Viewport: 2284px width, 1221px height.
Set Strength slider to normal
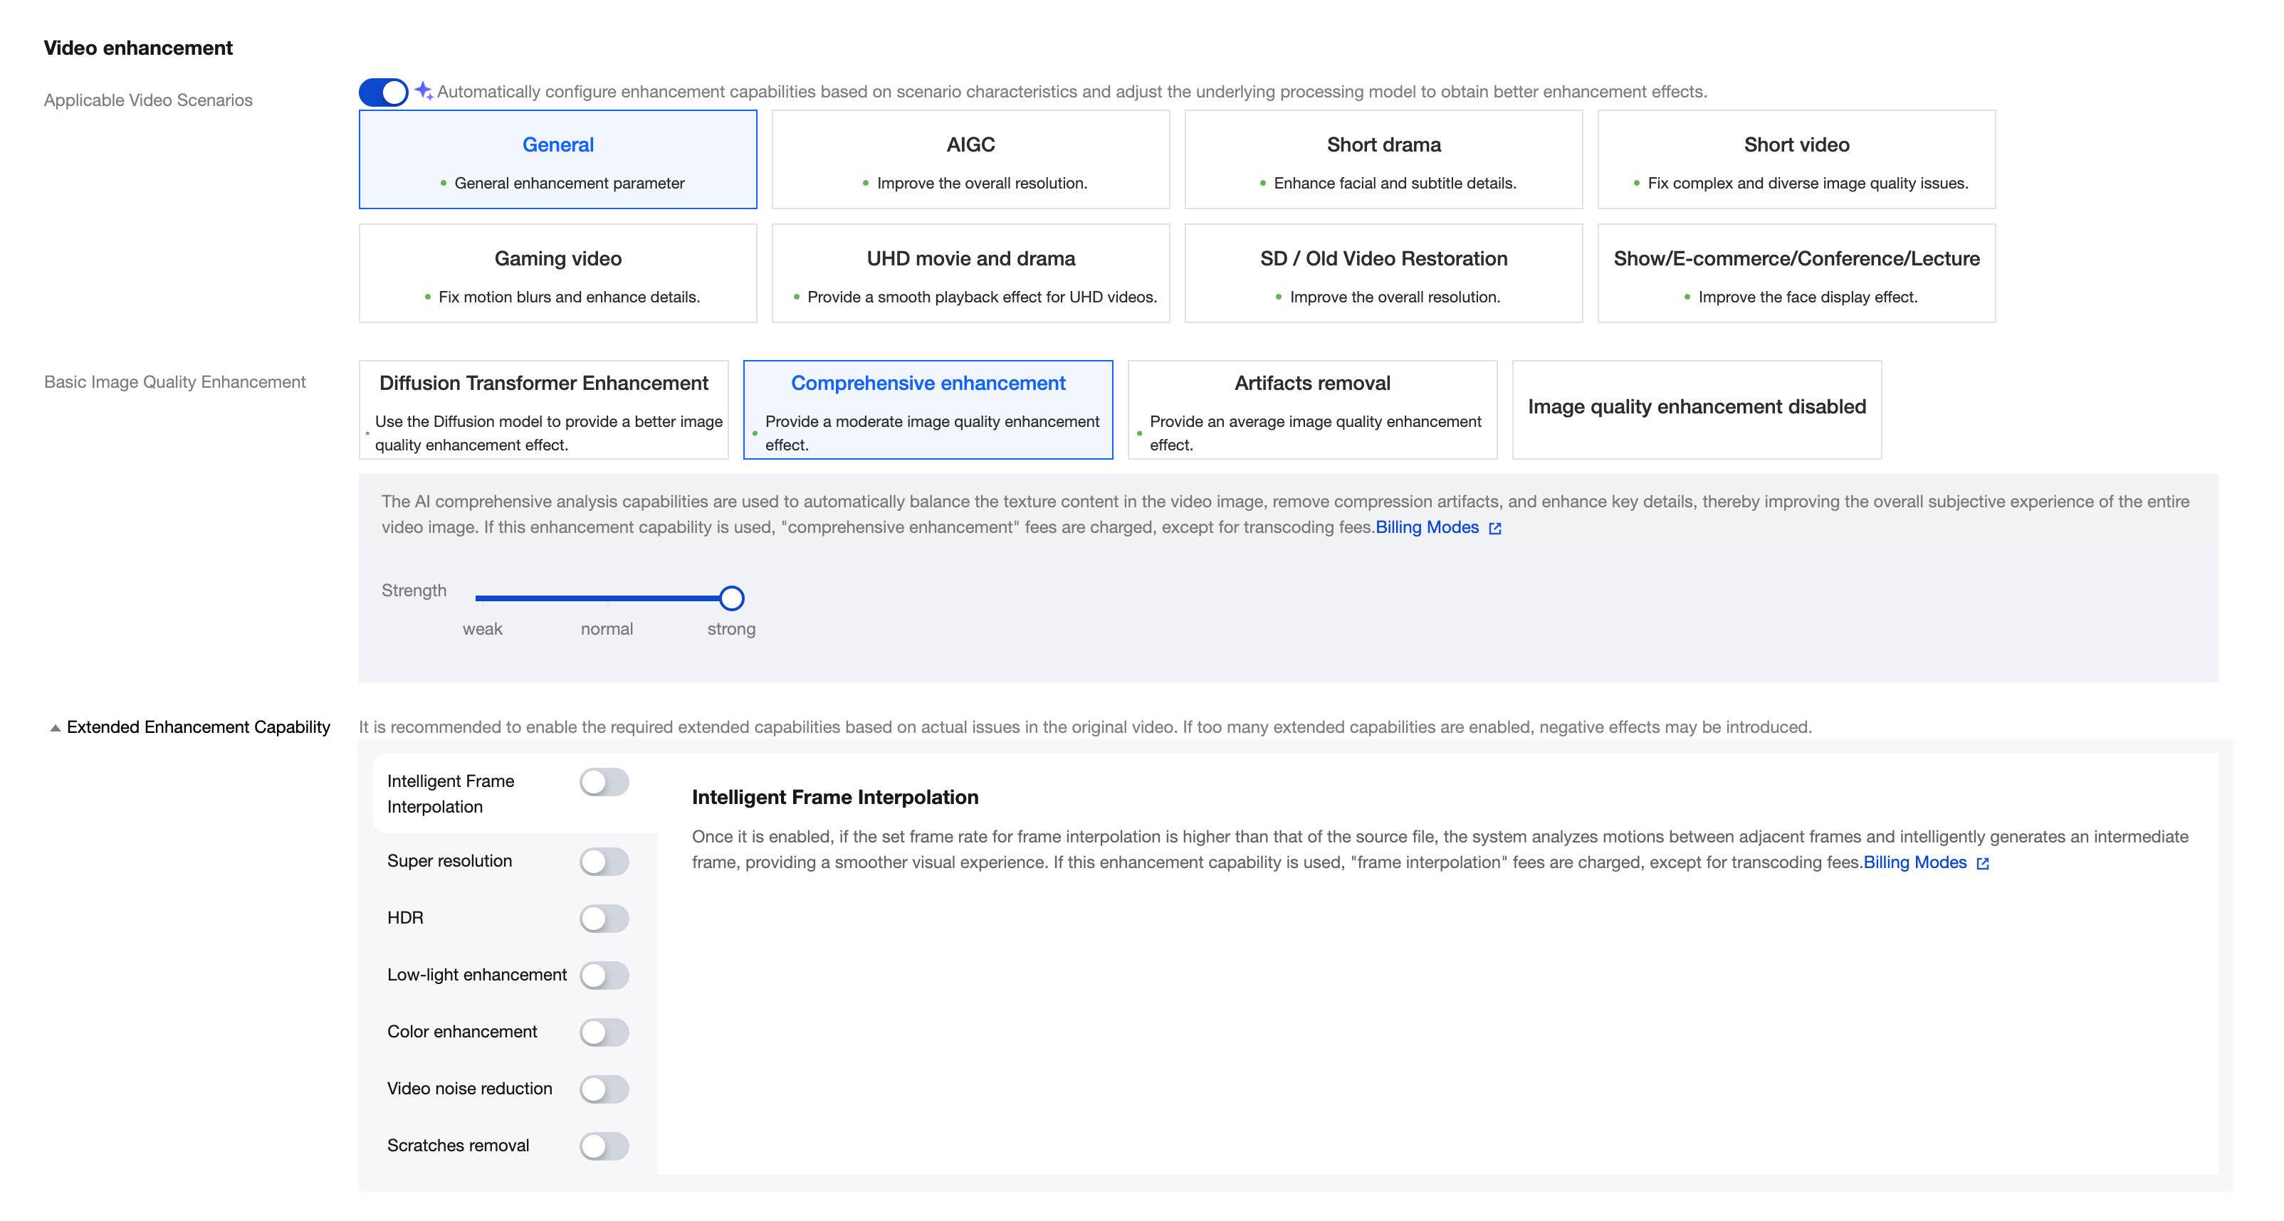607,598
